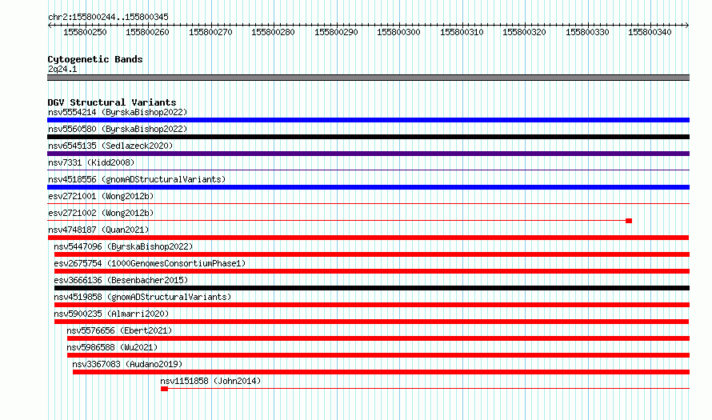The height and width of the screenshot is (420, 712).
Task: Click the Cytogenetic Bands track title
Action: [95, 59]
